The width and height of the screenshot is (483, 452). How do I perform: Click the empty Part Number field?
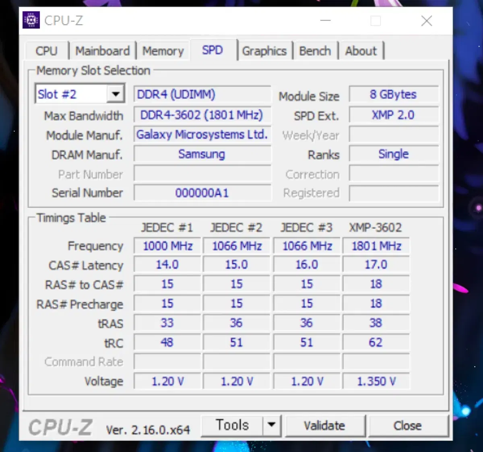coord(202,174)
